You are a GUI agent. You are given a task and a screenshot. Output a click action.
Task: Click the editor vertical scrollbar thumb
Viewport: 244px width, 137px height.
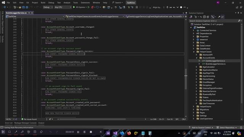(x=186, y=79)
